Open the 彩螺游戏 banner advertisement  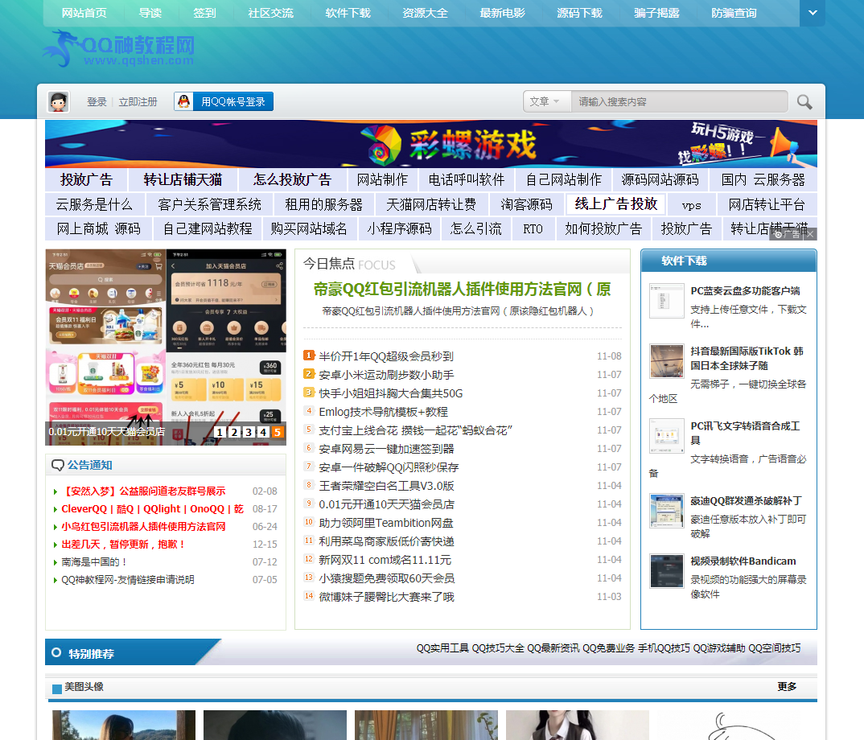[430, 144]
